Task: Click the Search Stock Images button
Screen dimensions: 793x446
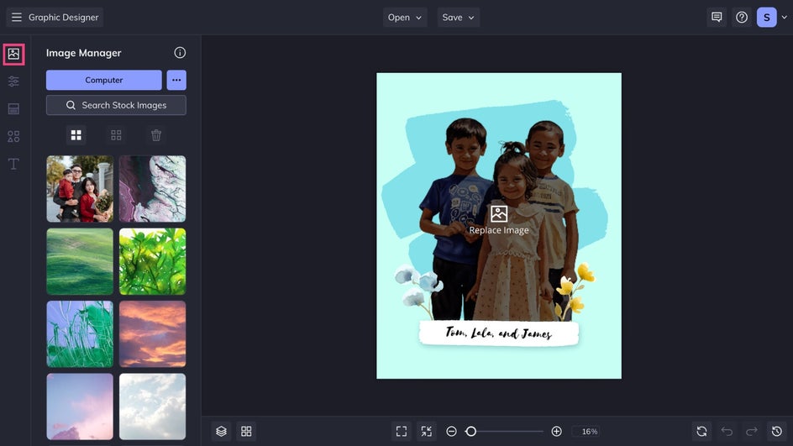Action: click(116, 105)
